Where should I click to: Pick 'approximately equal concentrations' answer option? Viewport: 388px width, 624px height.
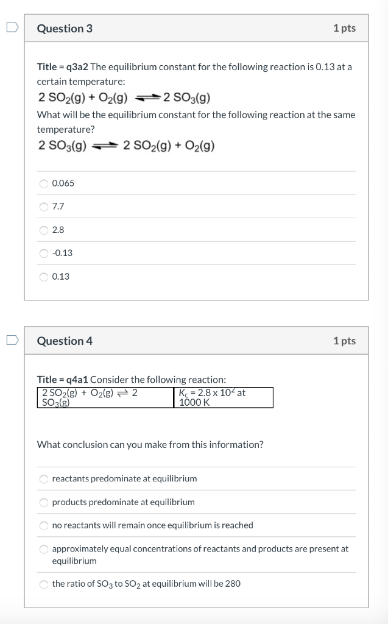point(43,548)
